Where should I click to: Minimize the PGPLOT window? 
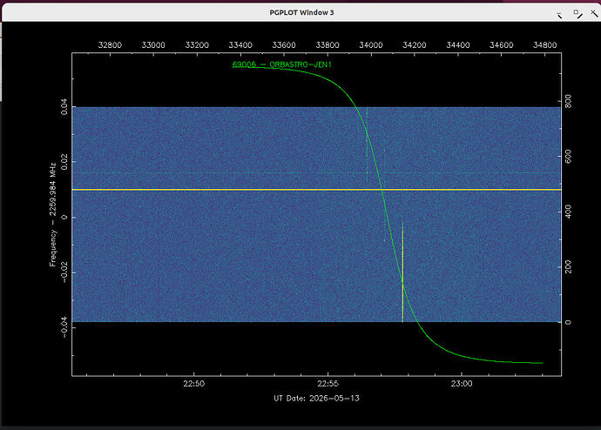coord(559,15)
